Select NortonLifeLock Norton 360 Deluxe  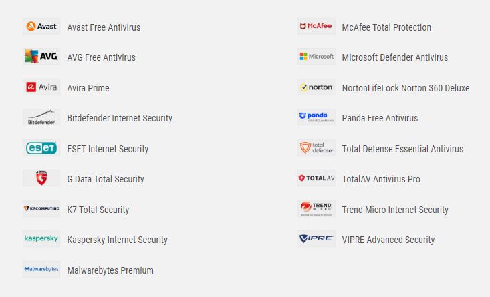[x=406, y=88]
